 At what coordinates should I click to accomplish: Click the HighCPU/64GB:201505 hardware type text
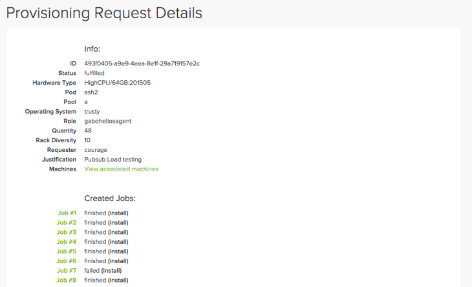(118, 83)
